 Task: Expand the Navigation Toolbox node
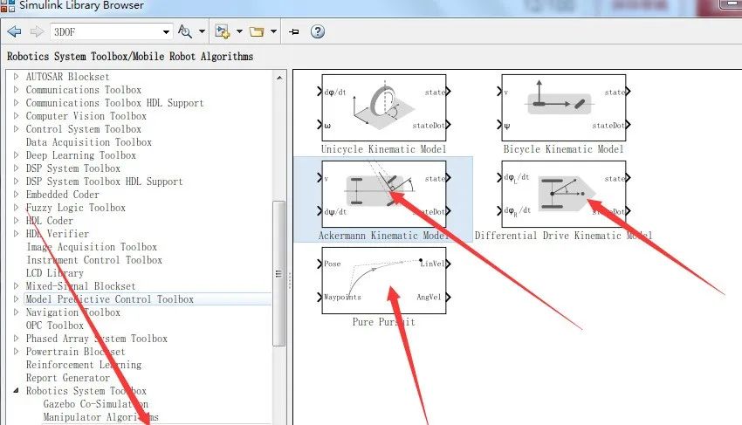pyautogui.click(x=17, y=312)
